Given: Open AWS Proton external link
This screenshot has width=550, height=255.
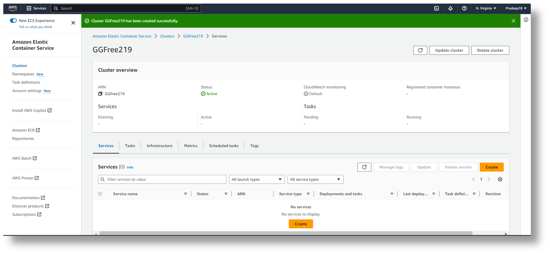Looking at the screenshot, I should pos(26,178).
